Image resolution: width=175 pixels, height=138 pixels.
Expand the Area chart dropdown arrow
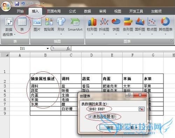[x=140, y=34]
